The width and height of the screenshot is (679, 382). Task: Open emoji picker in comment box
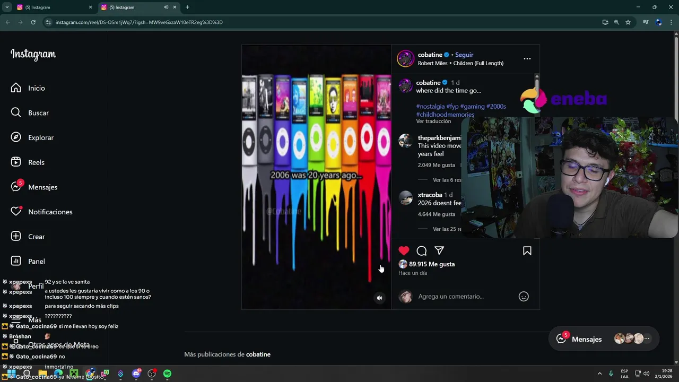tap(524, 297)
